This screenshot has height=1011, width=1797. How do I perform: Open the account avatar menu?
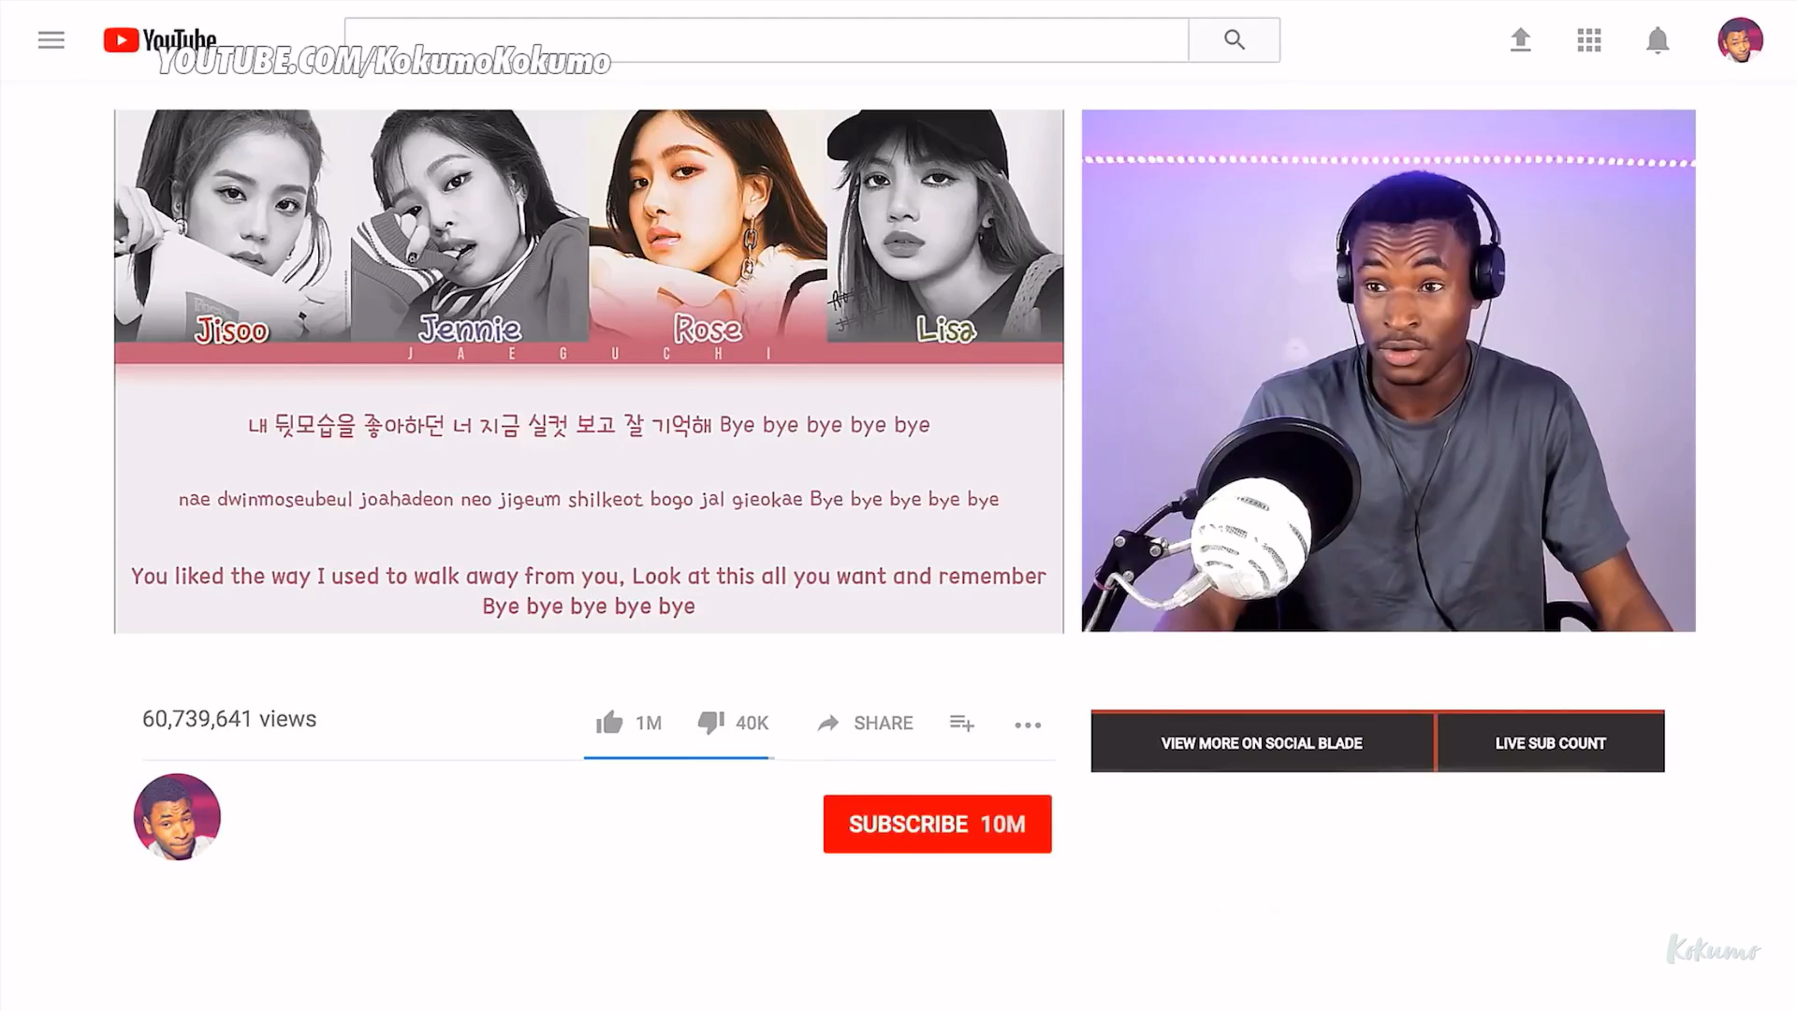point(1741,40)
